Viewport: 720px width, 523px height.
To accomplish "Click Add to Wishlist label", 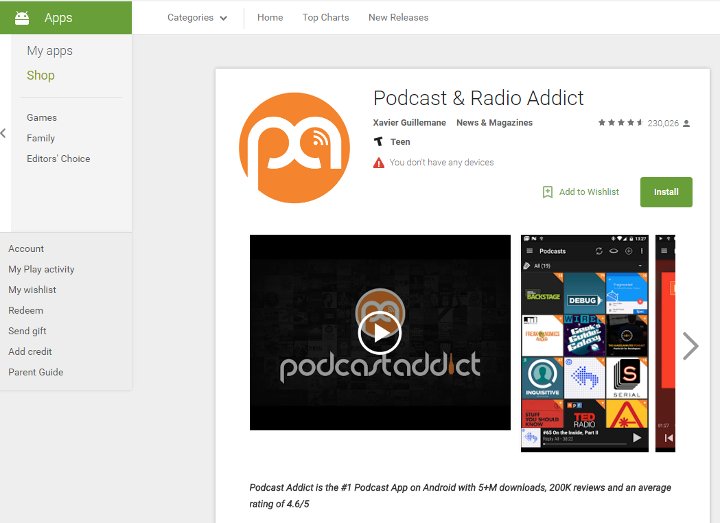I will 589,192.
